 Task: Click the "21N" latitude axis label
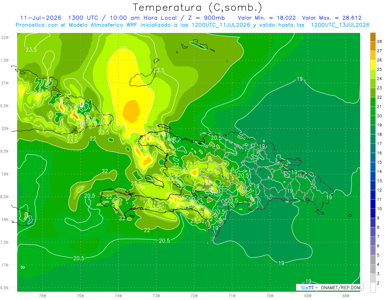tap(5, 83)
